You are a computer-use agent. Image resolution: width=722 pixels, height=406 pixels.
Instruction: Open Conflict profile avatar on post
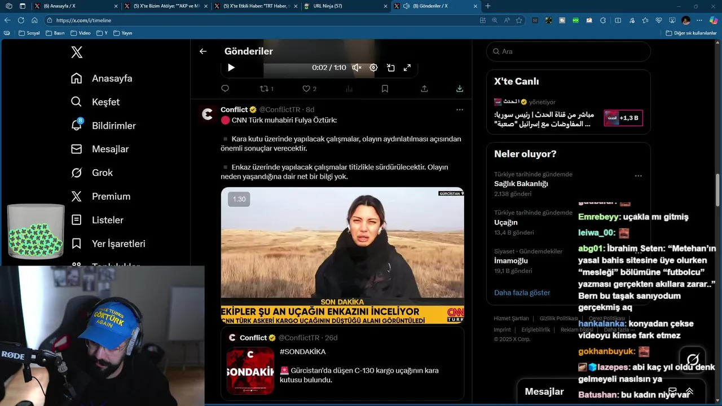tap(207, 114)
